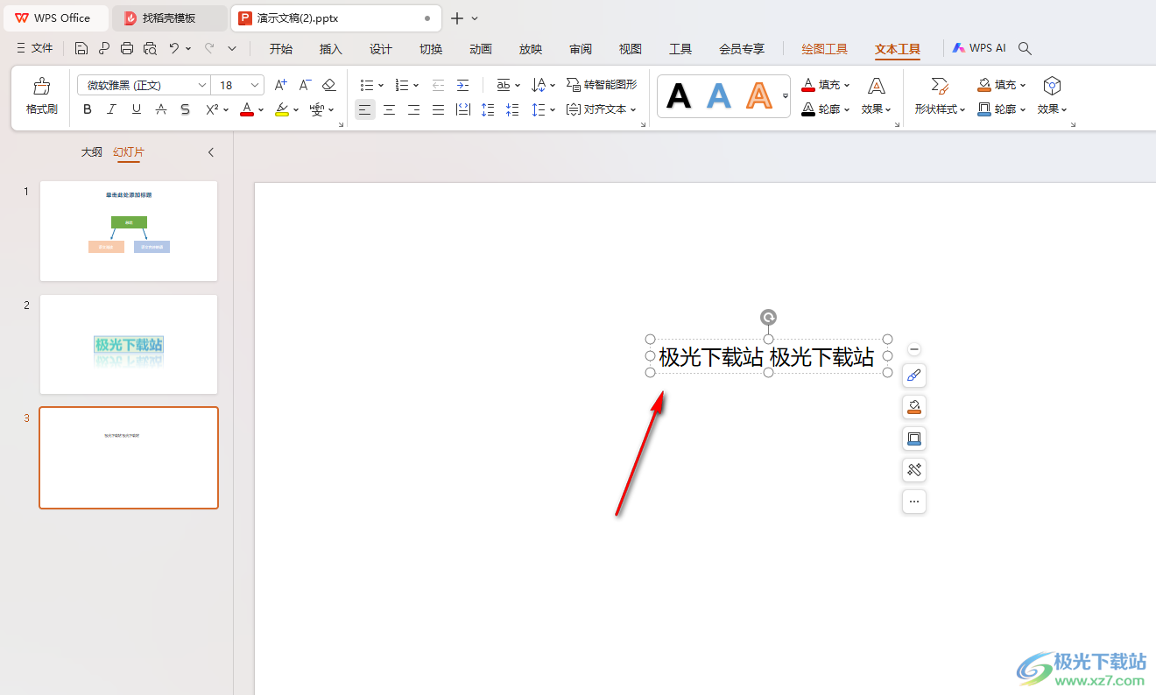Switch to the 大纲 (Outline) pane tab

click(x=92, y=152)
